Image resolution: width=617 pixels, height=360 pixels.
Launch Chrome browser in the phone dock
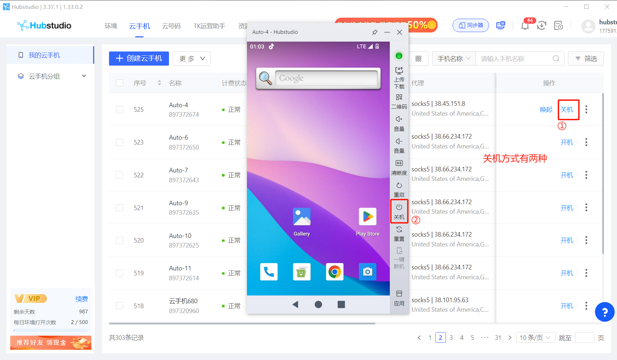(x=334, y=272)
